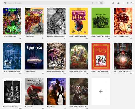This screenshot has width=135, height=109.
Task: Click cloud icon under Slugs
Action: 42,38
